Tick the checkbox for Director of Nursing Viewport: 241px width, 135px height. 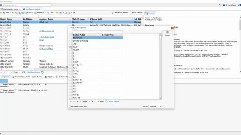[70, 41]
